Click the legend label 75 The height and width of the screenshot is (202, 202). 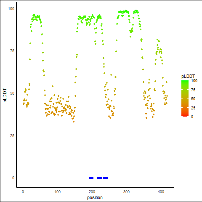coord(193,90)
